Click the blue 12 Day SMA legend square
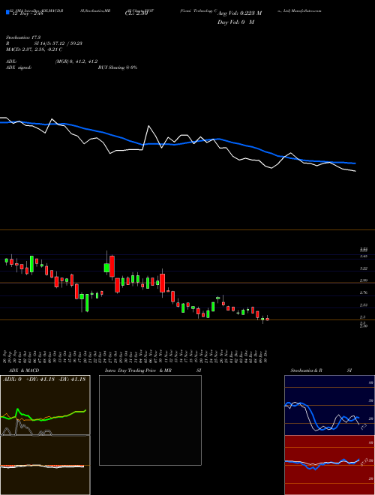The height and width of the screenshot is (495, 375). coord(8,12)
